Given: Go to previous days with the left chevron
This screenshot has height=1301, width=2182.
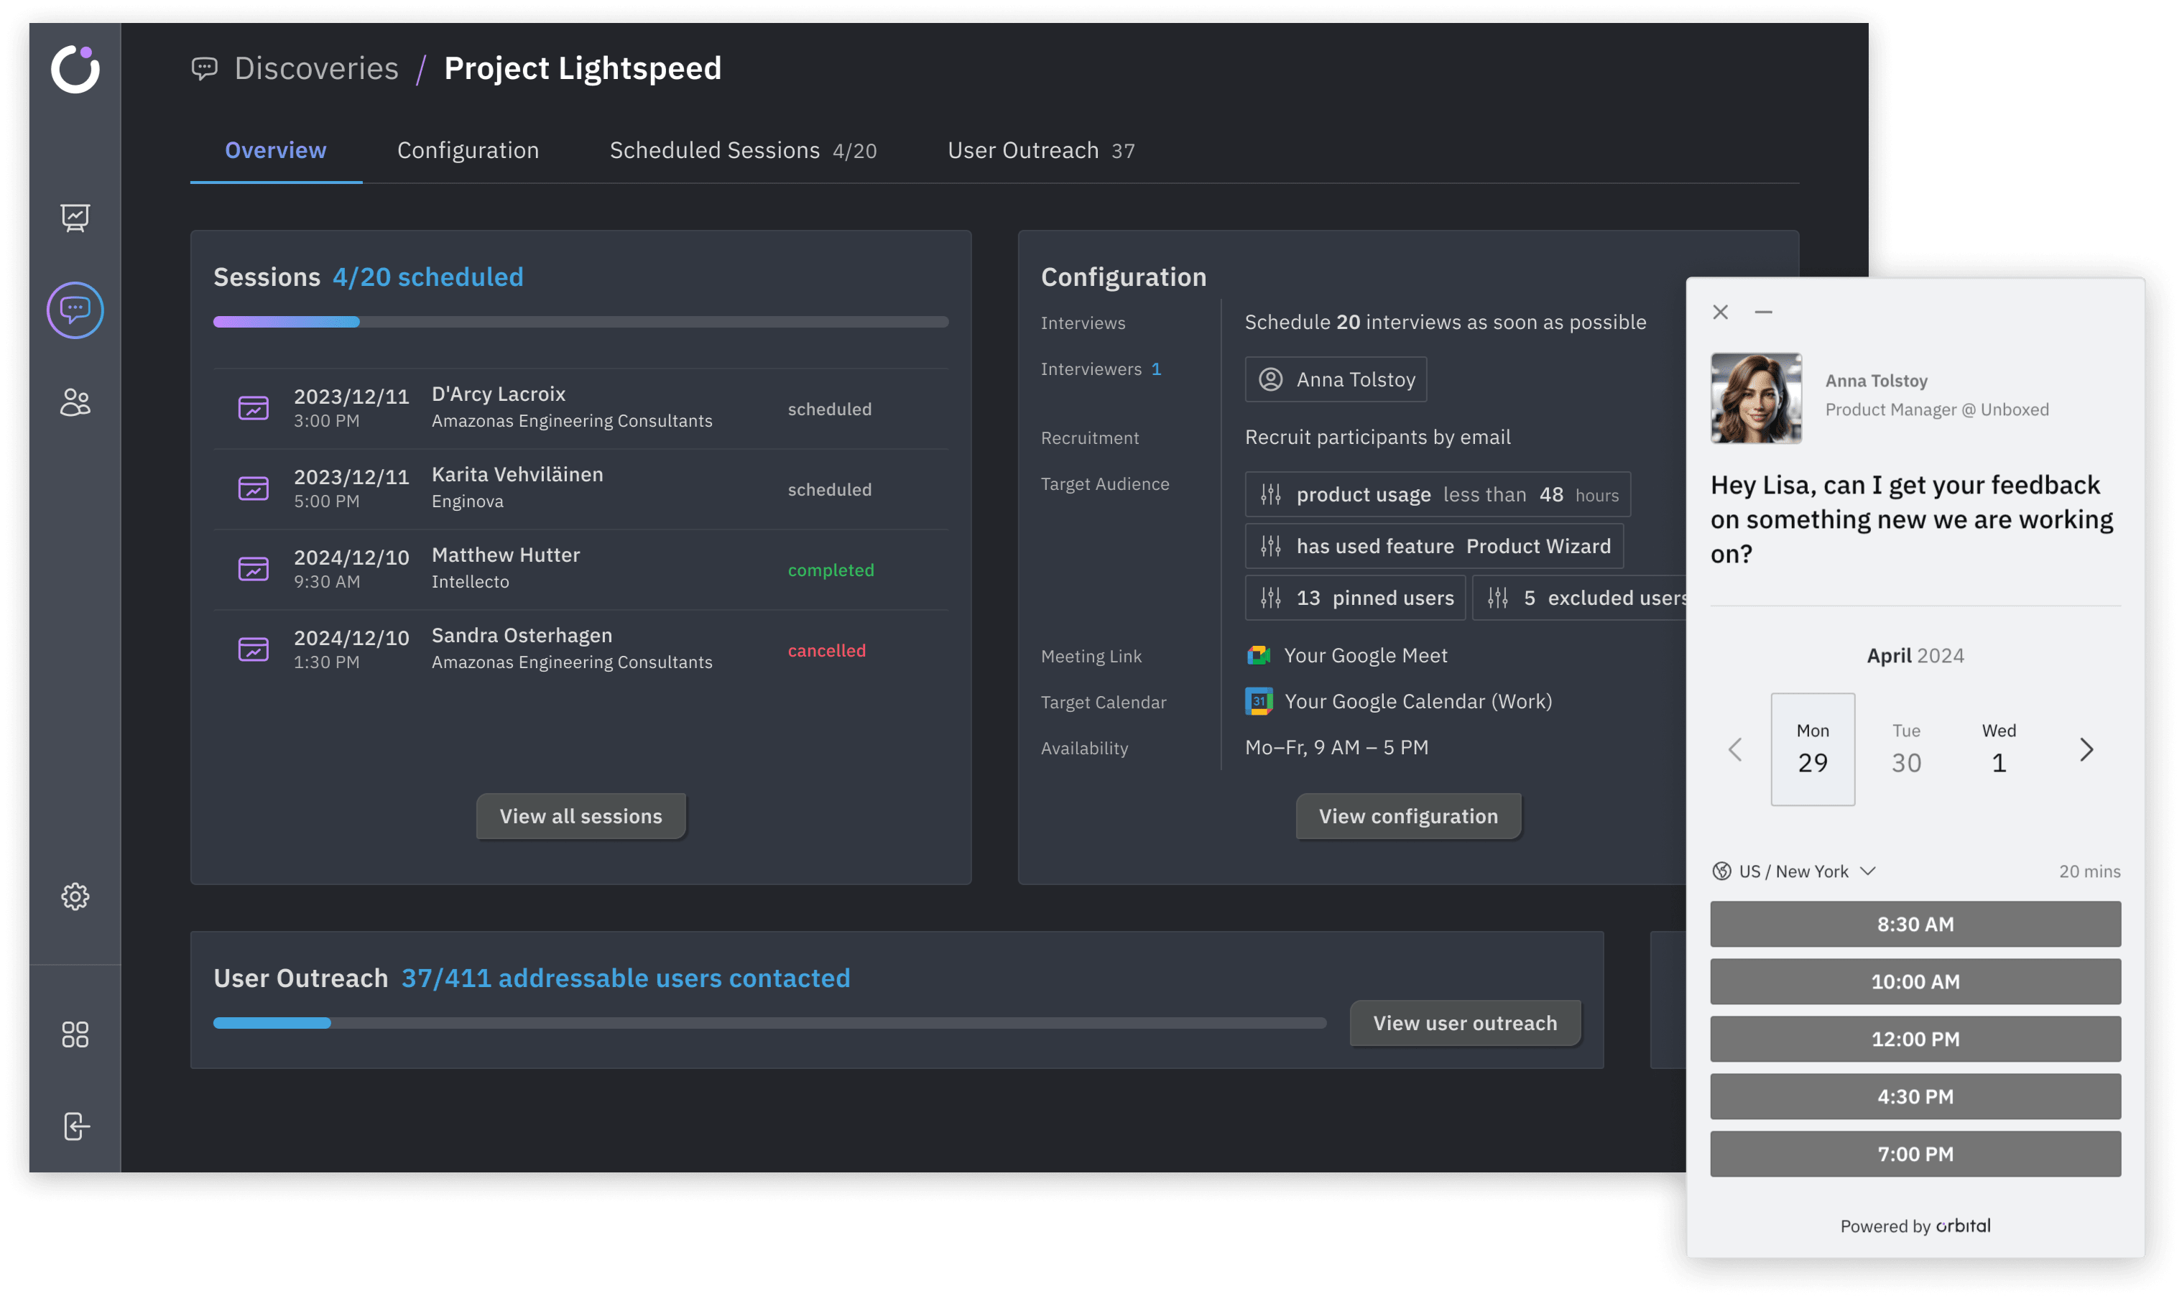Looking at the screenshot, I should [x=1734, y=749].
